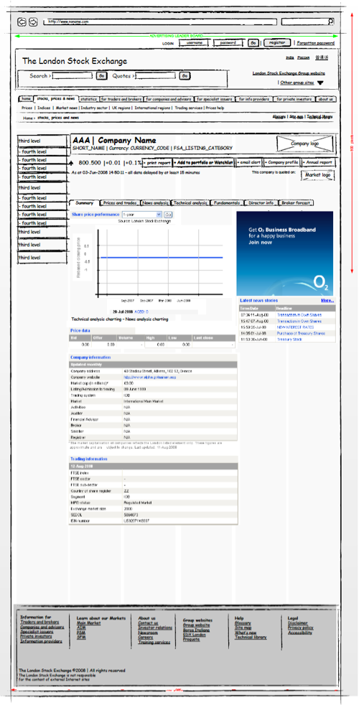This screenshot has width=359, height=705.
Task: Click the + print report button
Action: point(157,162)
